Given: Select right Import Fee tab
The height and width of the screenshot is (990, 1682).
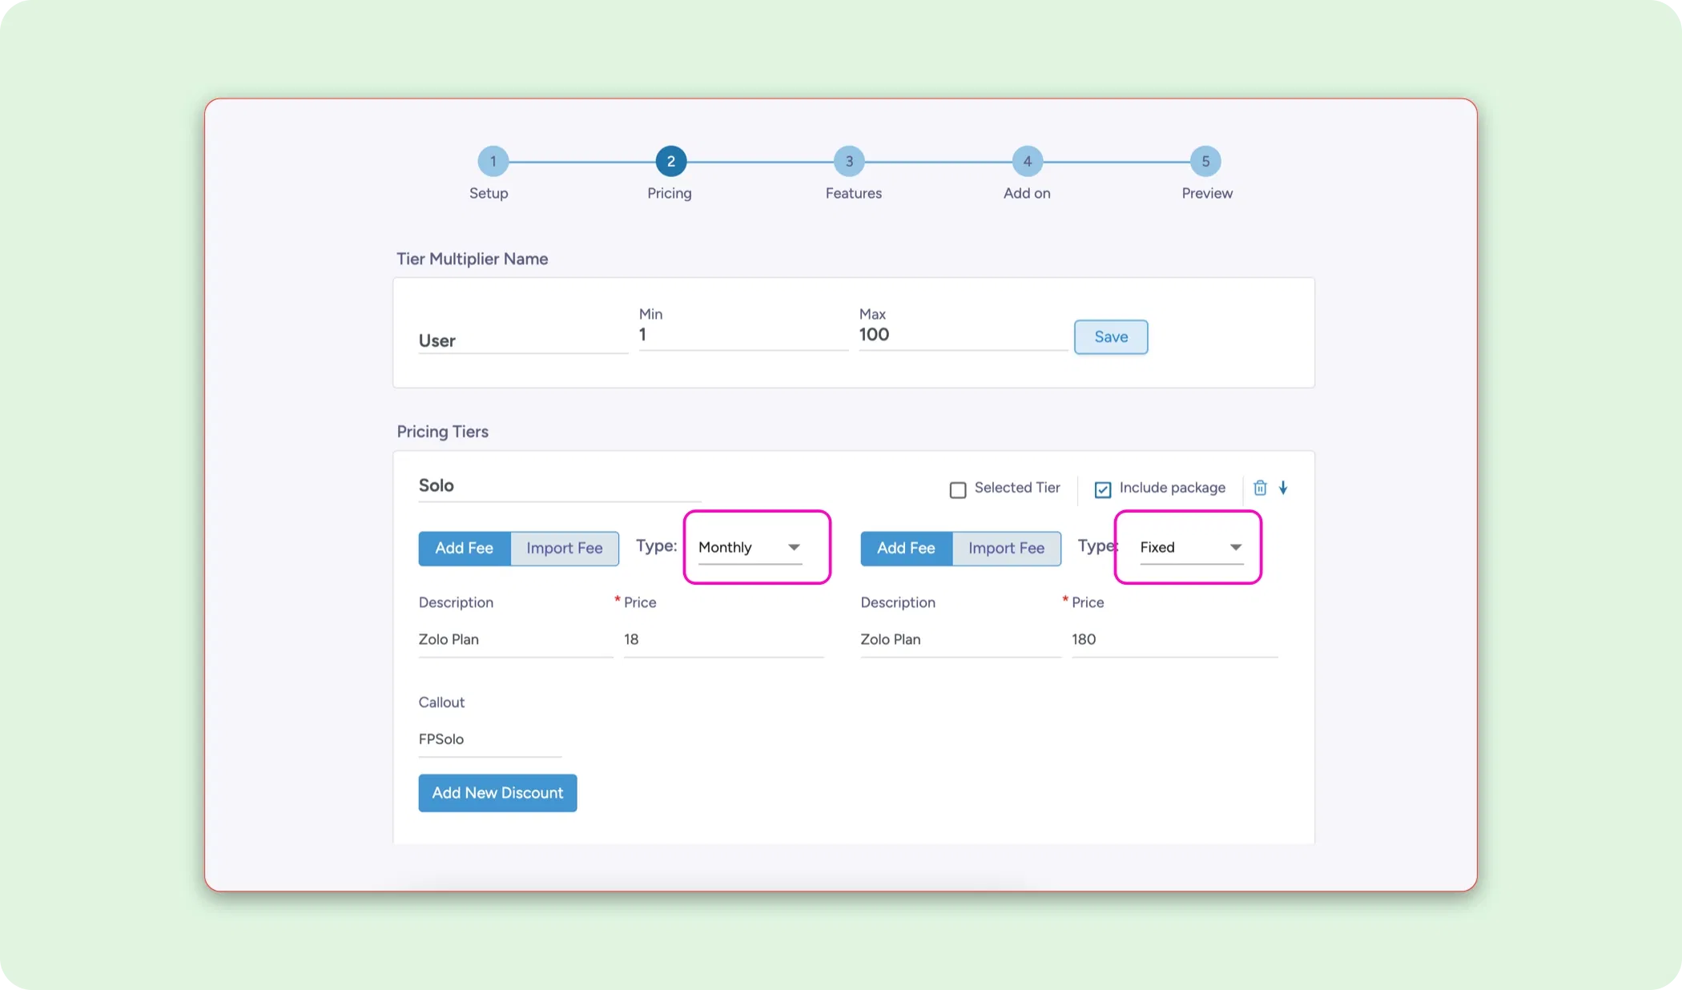Looking at the screenshot, I should (x=1006, y=549).
